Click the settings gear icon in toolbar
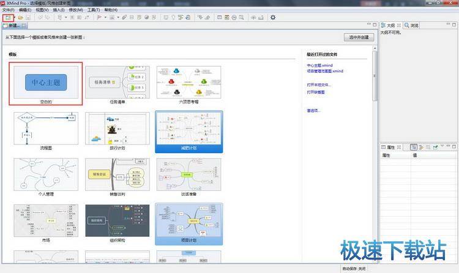459x273 pixels. [x=273, y=17]
